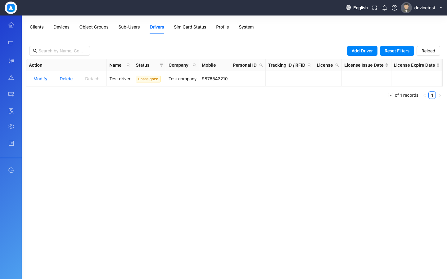Click the app logo in the top-left corner

11,8
